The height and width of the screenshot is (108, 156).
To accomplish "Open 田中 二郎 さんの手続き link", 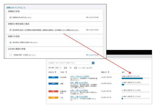I will pos(79,96).
